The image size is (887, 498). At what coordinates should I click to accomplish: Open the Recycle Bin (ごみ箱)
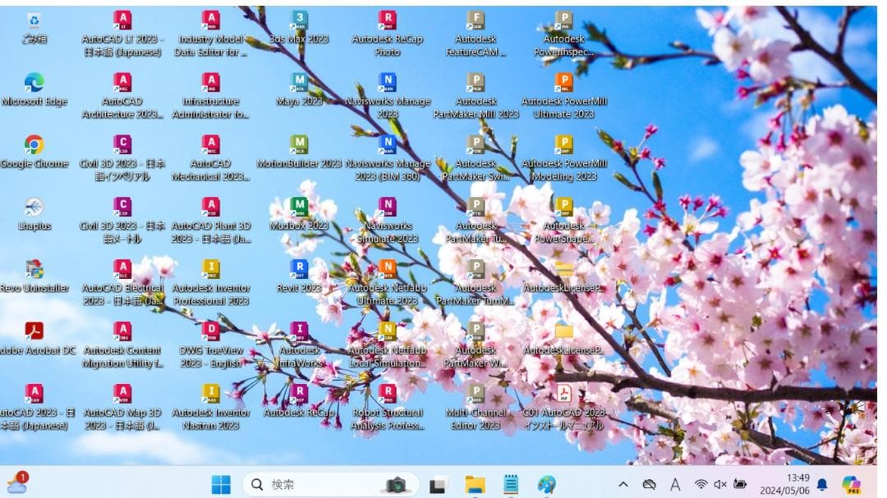coord(34,21)
